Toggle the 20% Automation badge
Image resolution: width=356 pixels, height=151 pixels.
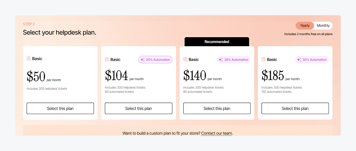[155, 59]
